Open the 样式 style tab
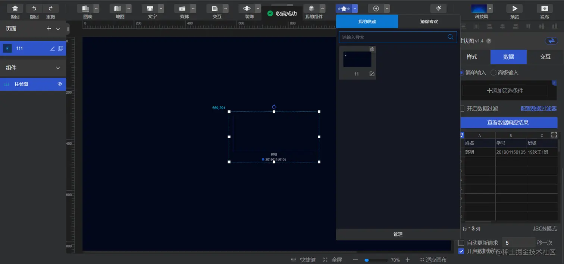The image size is (564, 264). tap(472, 57)
